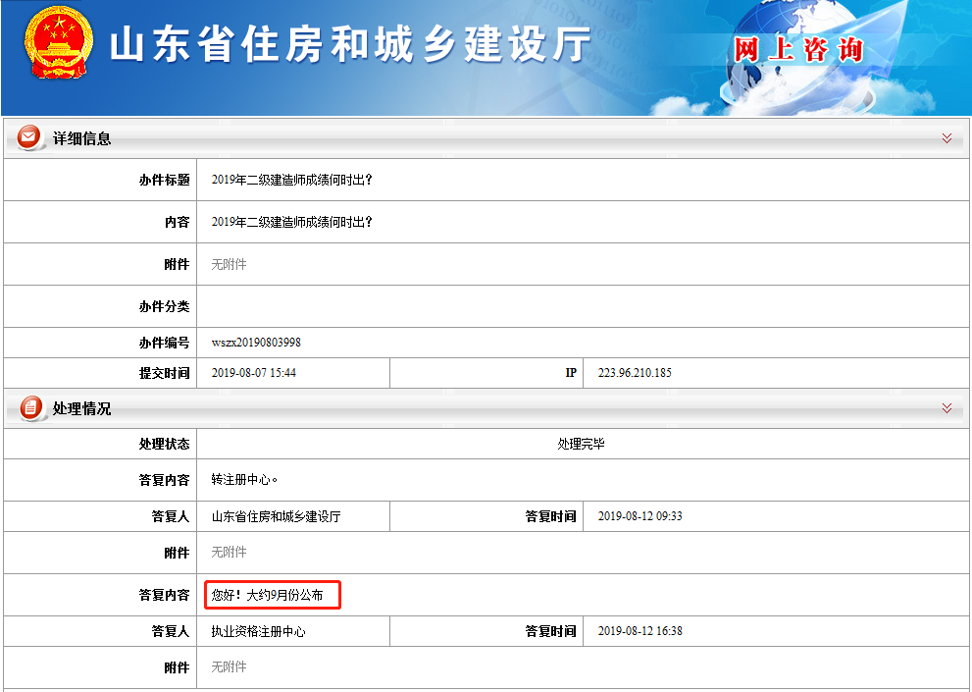This screenshot has width=972, height=692.
Task: Click the empty 办件分类 value cell
Action: click(583, 306)
